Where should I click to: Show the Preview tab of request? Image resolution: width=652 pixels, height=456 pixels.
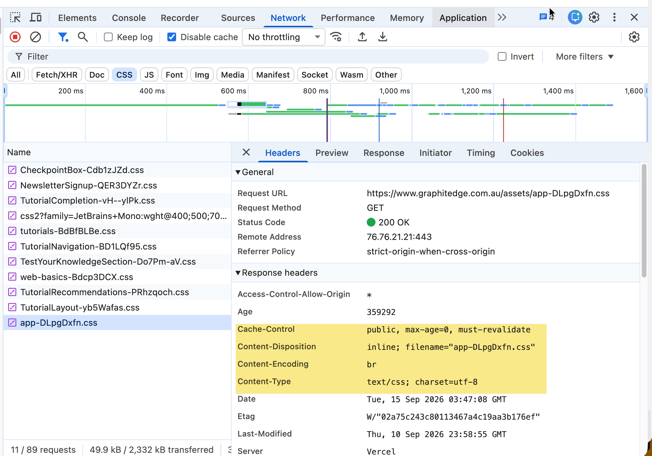(332, 153)
